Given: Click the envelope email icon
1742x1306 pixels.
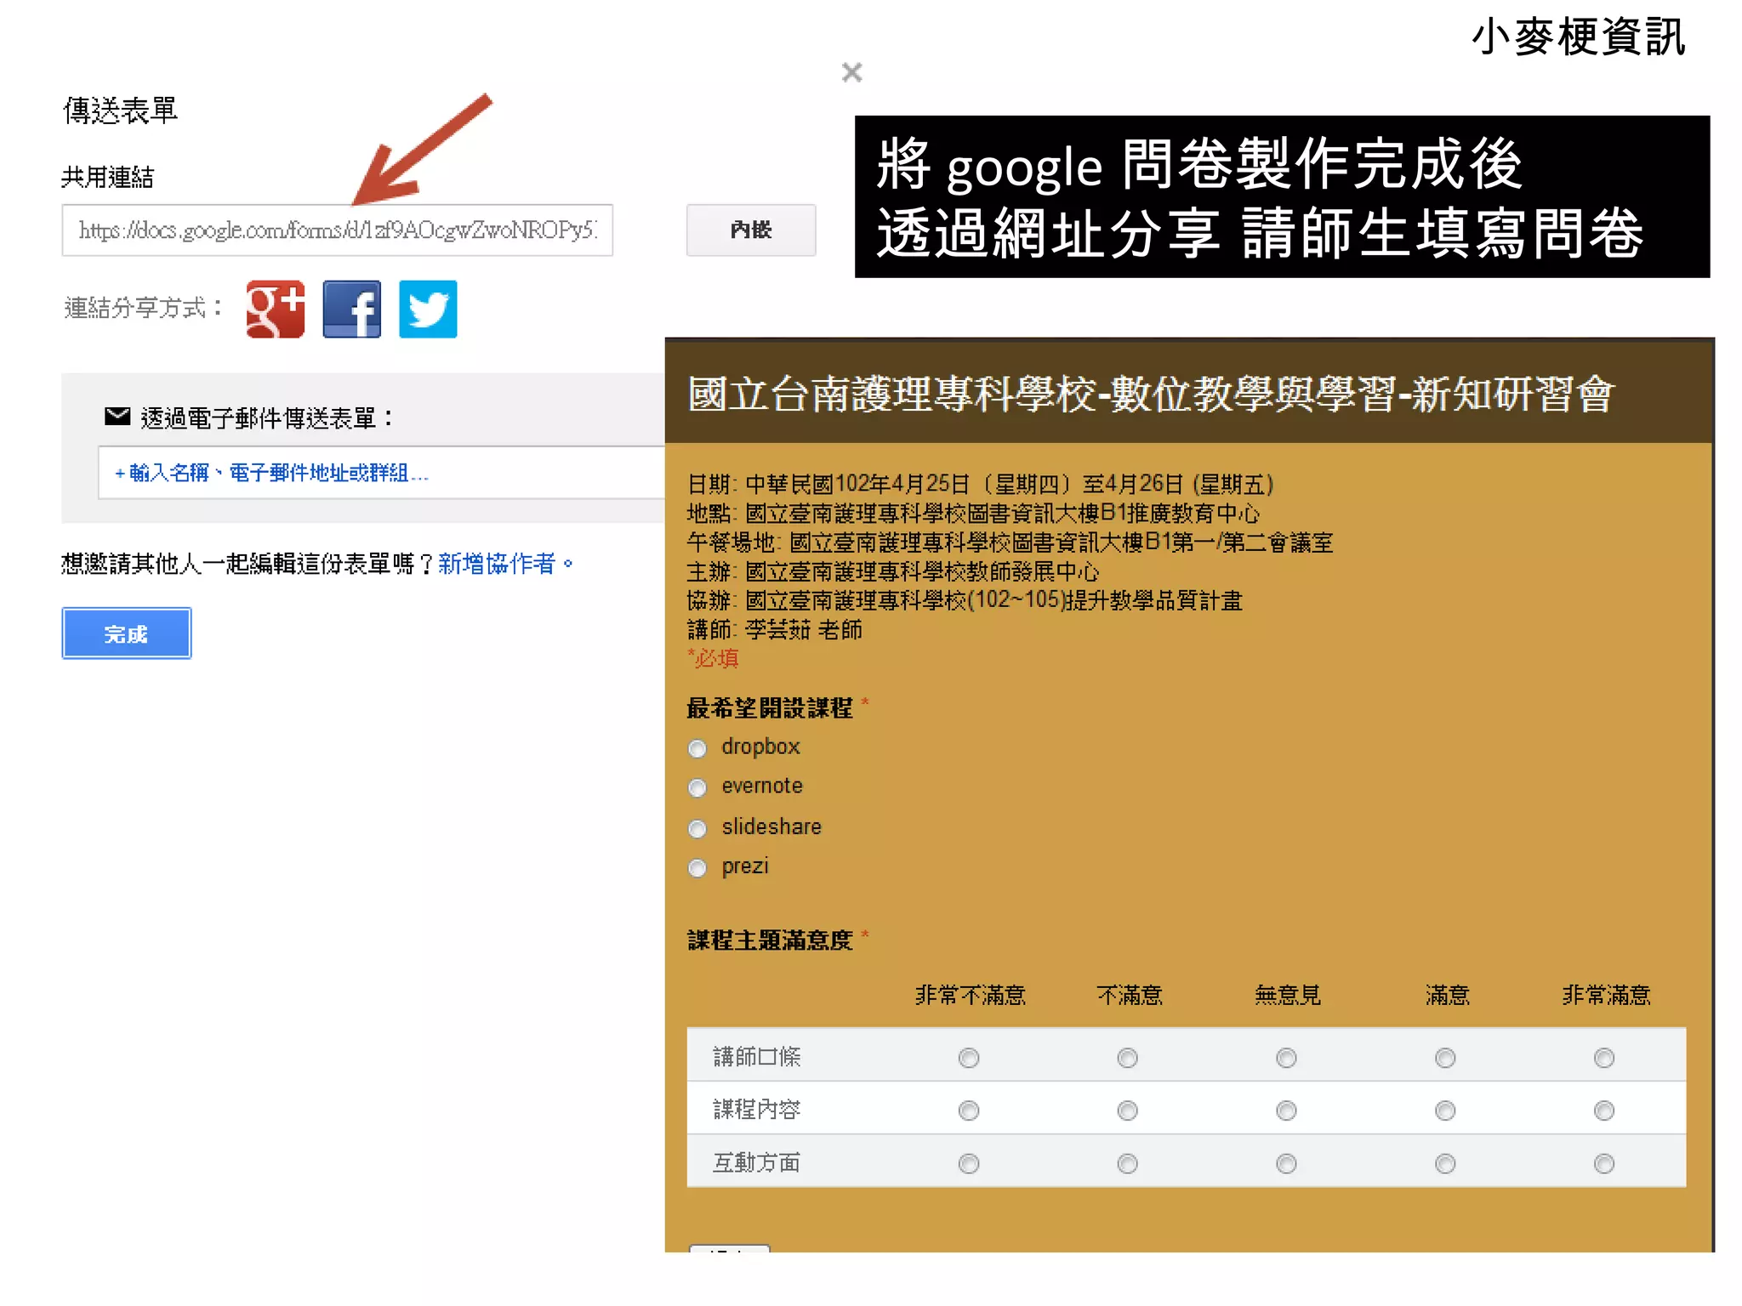Looking at the screenshot, I should click(117, 417).
